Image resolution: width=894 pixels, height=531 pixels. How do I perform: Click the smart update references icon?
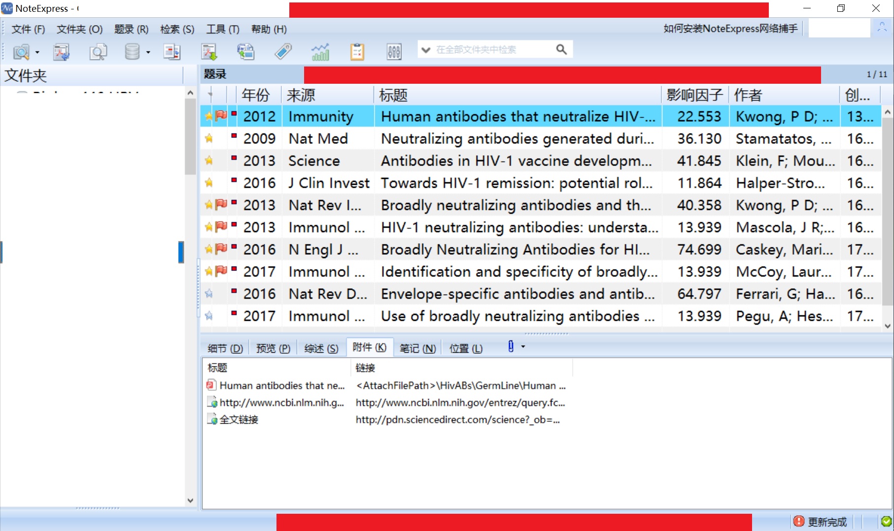pos(172,51)
